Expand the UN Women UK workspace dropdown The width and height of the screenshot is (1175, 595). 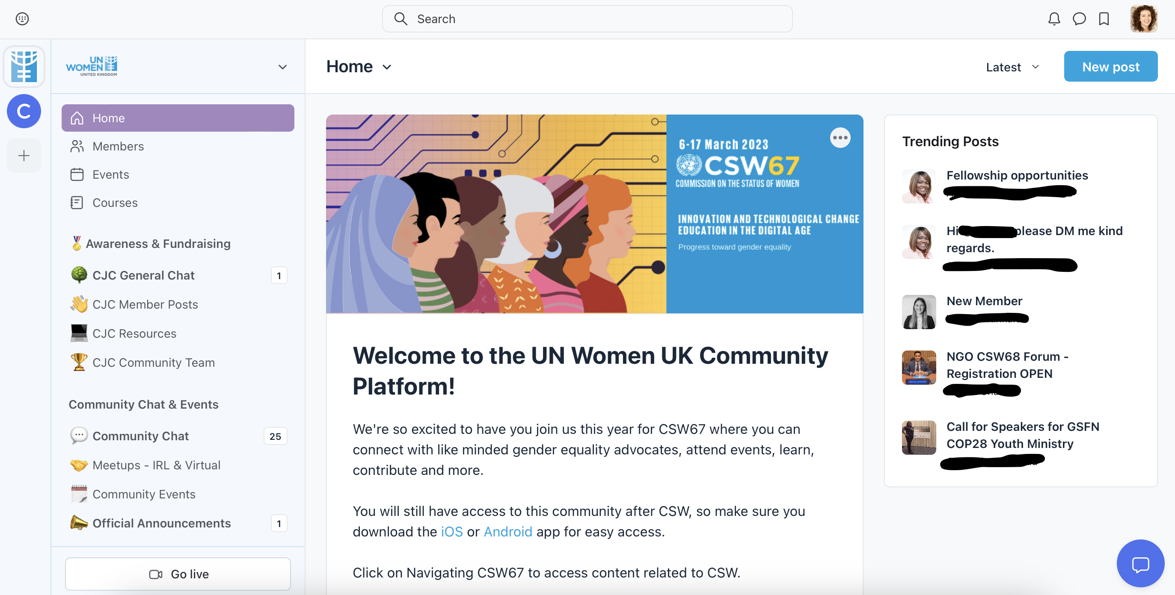pyautogui.click(x=281, y=66)
